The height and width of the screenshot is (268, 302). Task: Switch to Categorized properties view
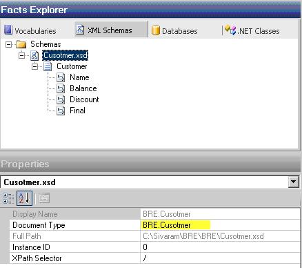tap(8, 198)
